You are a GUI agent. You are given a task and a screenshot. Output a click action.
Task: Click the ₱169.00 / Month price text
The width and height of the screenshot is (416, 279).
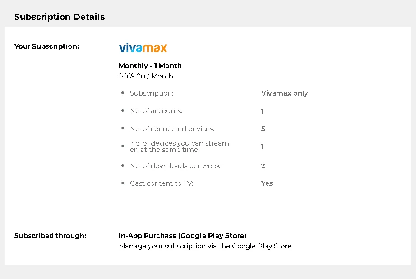click(146, 76)
